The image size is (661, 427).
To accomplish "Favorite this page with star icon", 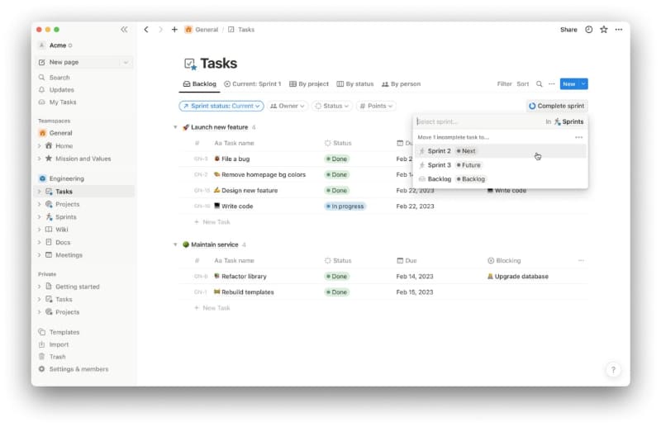I will click(x=604, y=29).
